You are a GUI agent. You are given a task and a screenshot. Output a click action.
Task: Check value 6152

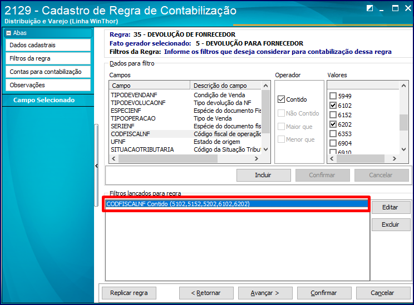(333, 115)
